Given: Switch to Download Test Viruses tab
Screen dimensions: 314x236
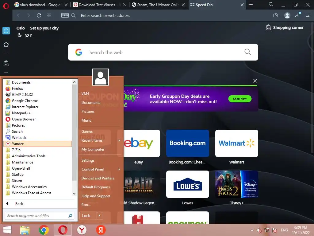Looking at the screenshot, I should click(97, 5).
